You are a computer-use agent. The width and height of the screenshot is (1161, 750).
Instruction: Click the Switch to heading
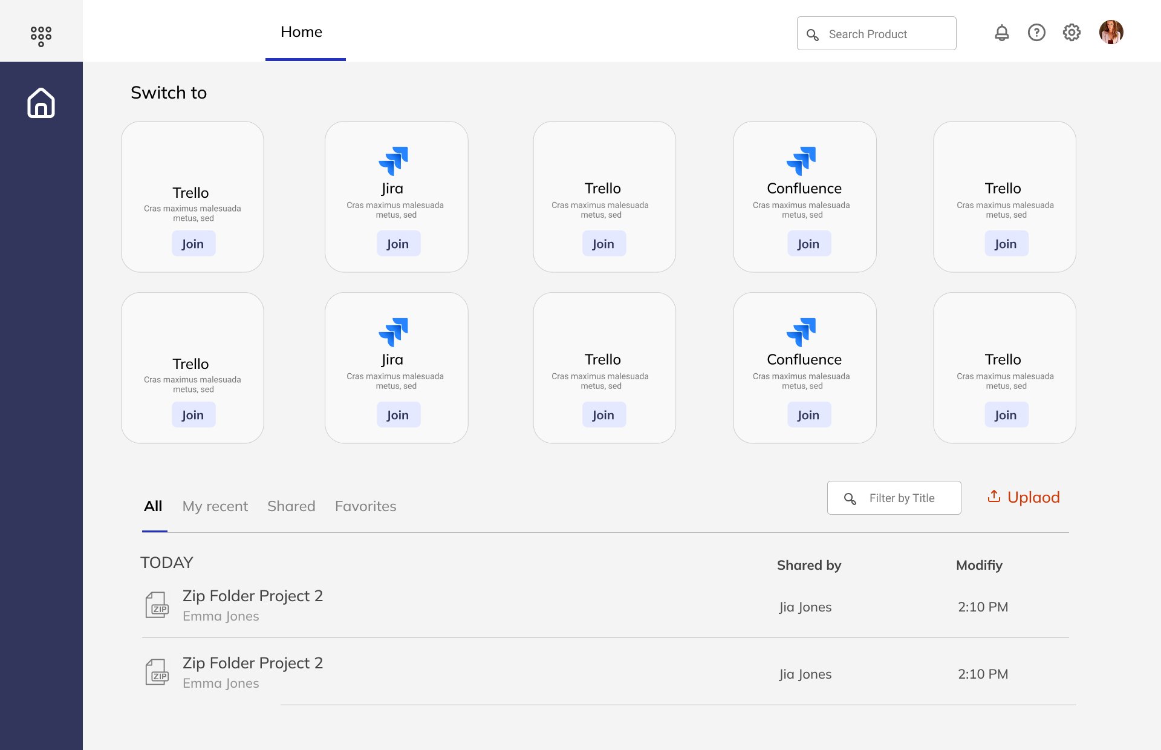[169, 93]
